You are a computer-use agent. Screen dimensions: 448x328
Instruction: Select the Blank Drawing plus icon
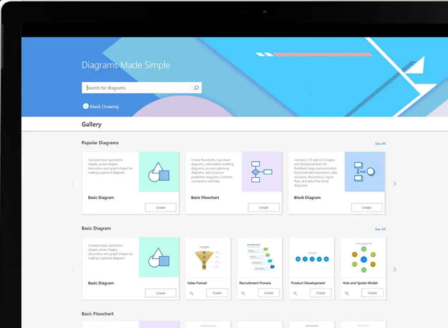[86, 106]
